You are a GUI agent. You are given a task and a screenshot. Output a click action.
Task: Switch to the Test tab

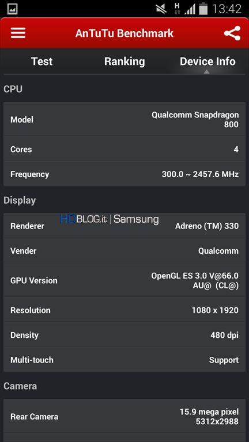coord(41,61)
